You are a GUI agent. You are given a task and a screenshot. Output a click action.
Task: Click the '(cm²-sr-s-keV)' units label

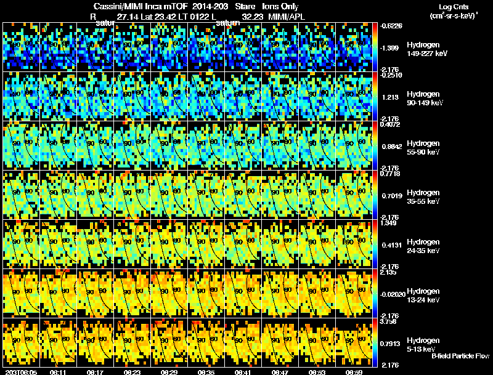pyautogui.click(x=454, y=16)
